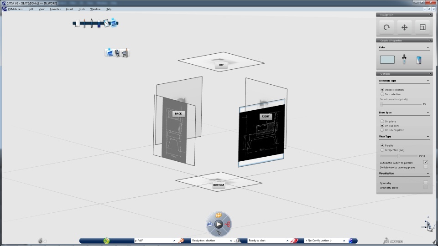Select Parallel view type

[x=382, y=146]
